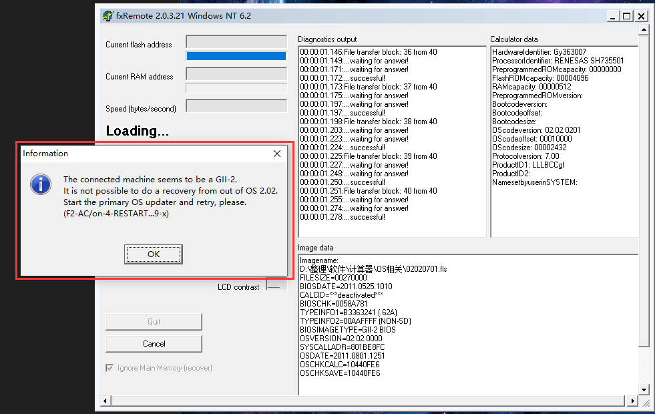
Task: Close the Information dialog with X
Action: tap(277, 154)
